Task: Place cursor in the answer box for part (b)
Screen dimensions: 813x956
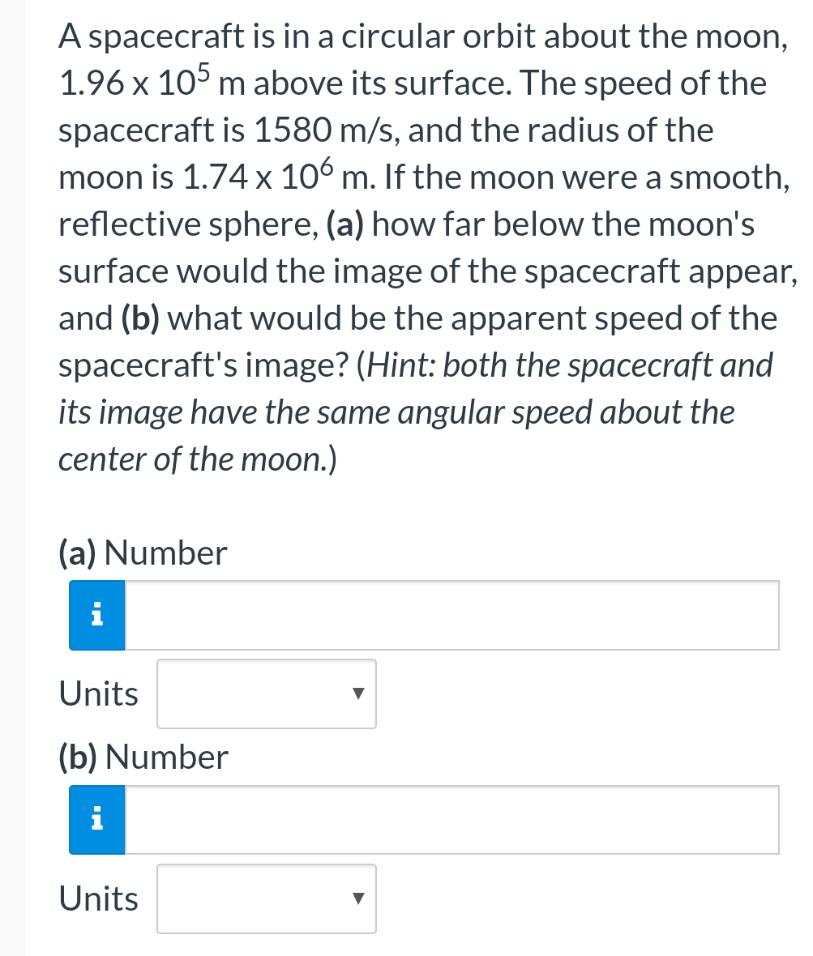Action: 446,819
